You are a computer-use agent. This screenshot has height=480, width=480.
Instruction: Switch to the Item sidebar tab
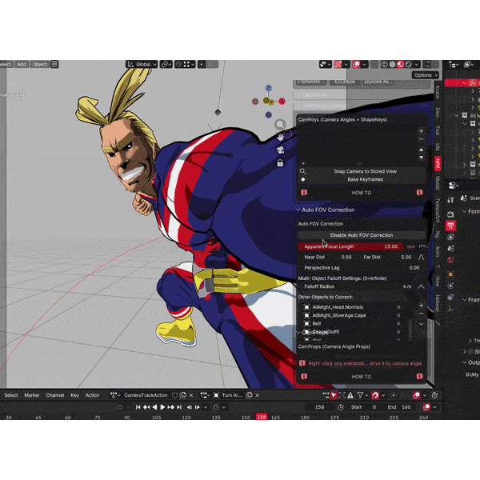click(438, 112)
